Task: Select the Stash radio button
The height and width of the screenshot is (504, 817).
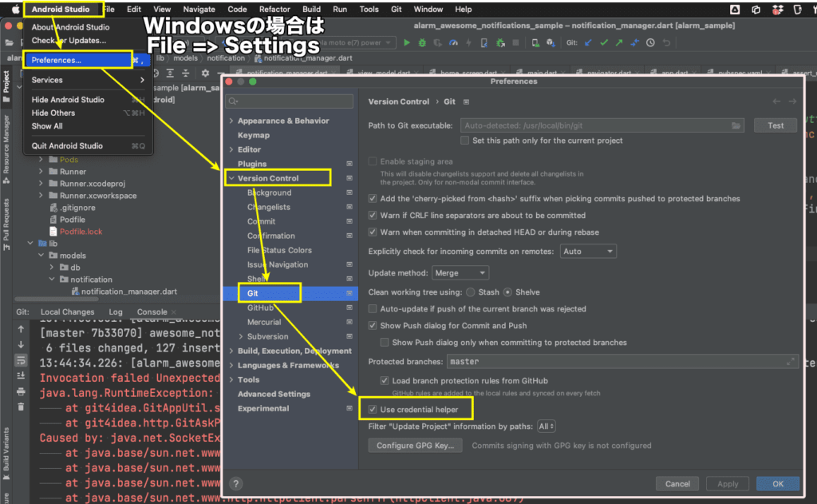Action: coord(471,292)
